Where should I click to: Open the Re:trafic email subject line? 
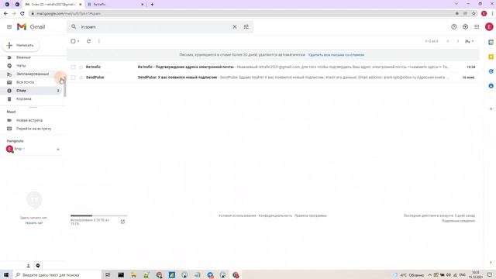tap(186, 67)
